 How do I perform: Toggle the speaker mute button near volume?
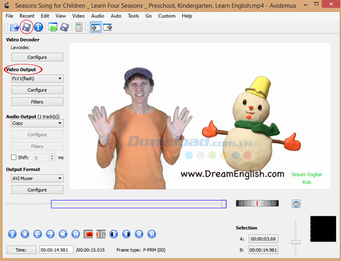point(297,203)
